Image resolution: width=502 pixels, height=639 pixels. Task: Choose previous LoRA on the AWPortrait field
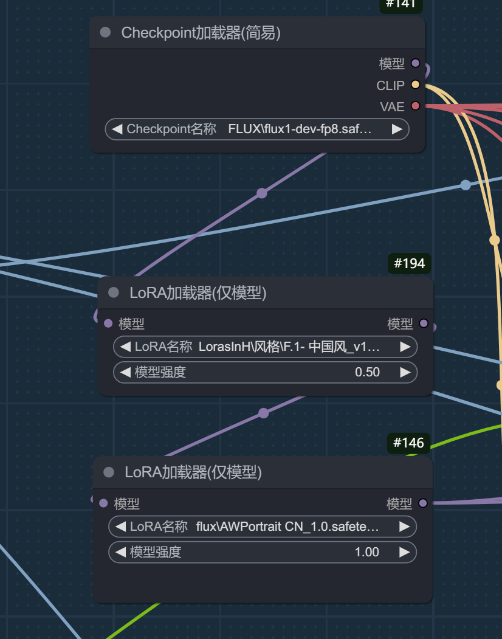click(x=120, y=527)
